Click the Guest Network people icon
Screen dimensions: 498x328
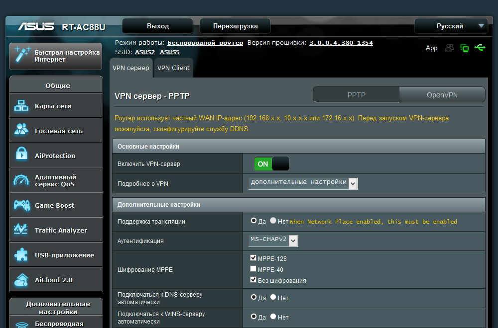pyautogui.click(x=21, y=129)
